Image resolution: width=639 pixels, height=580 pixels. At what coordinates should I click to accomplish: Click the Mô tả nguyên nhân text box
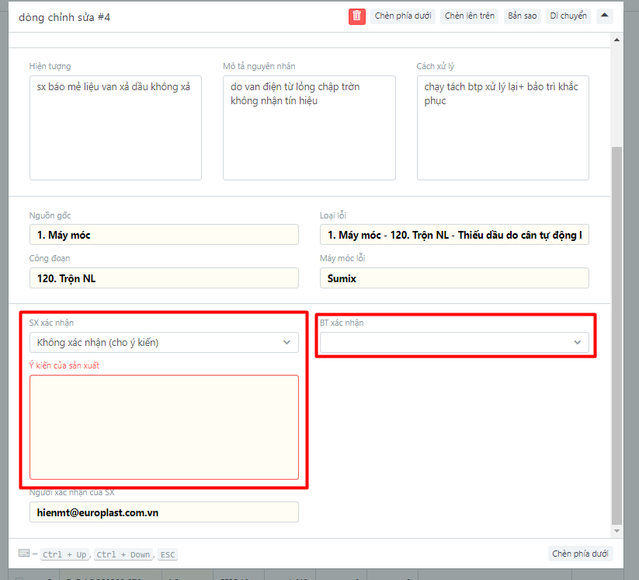point(309,128)
